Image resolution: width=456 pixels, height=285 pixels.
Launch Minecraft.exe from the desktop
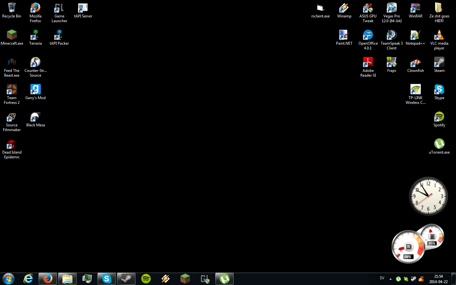(12, 35)
